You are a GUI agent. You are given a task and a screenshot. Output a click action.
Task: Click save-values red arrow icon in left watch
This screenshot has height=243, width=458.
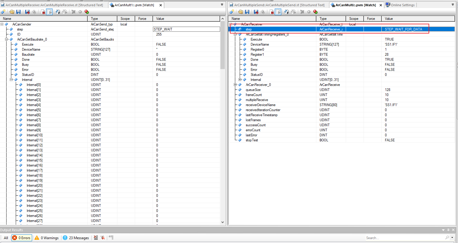pos(27,12)
